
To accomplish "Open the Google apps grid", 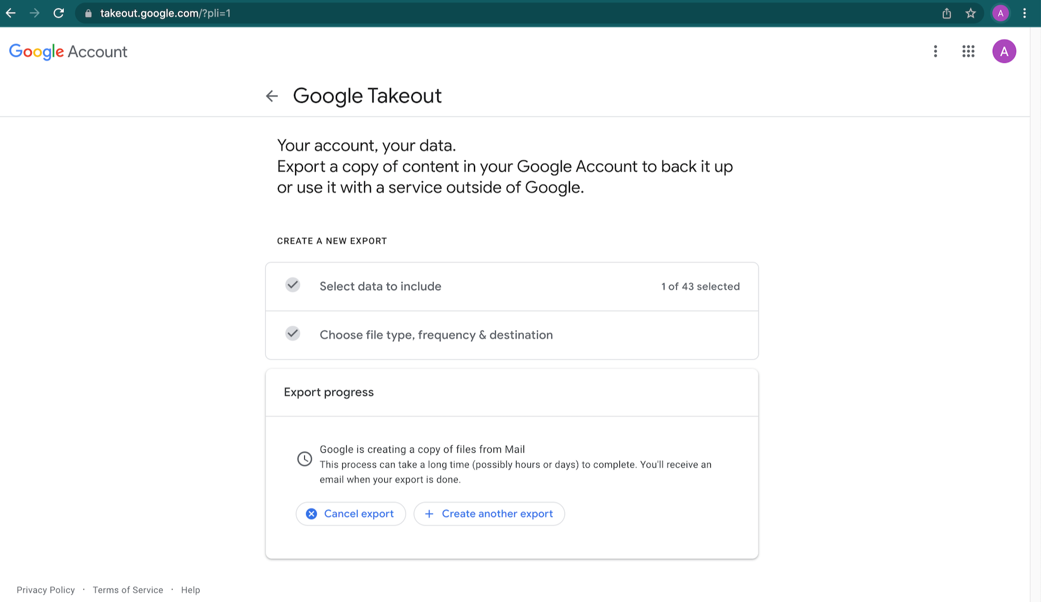I will [x=969, y=52].
